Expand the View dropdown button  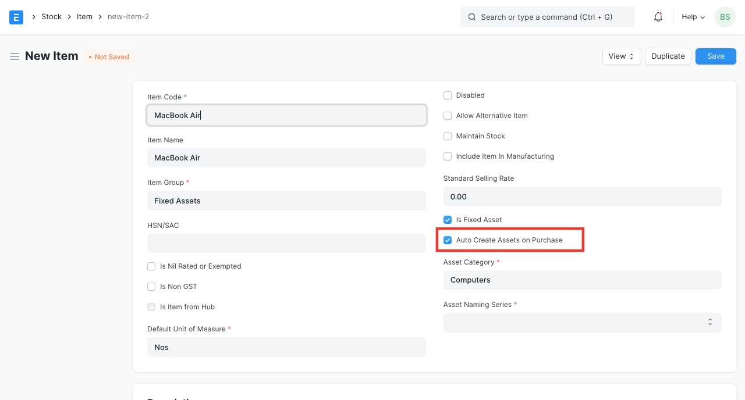pos(621,56)
